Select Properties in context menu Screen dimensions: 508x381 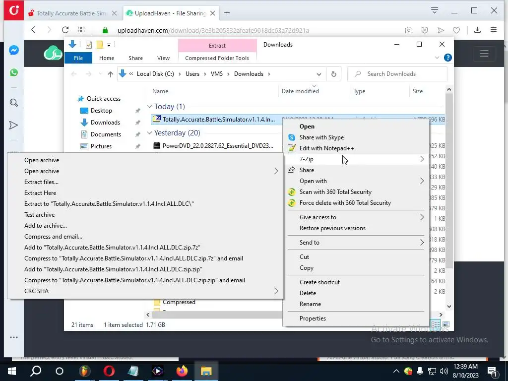click(x=355, y=318)
